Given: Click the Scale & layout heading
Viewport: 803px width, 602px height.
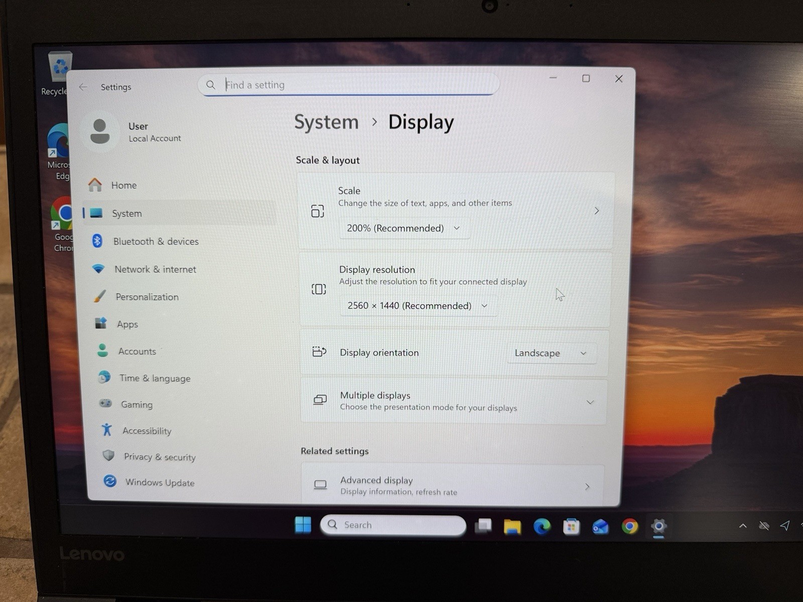Looking at the screenshot, I should (x=328, y=160).
